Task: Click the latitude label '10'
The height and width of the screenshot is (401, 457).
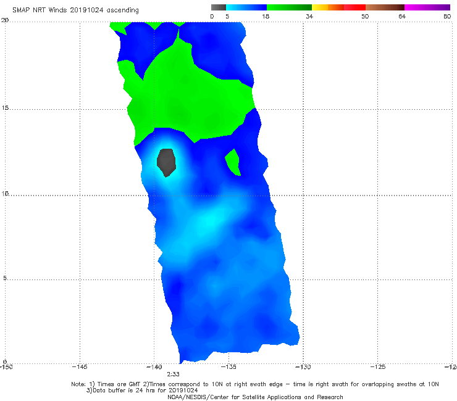Action: pyautogui.click(x=5, y=193)
